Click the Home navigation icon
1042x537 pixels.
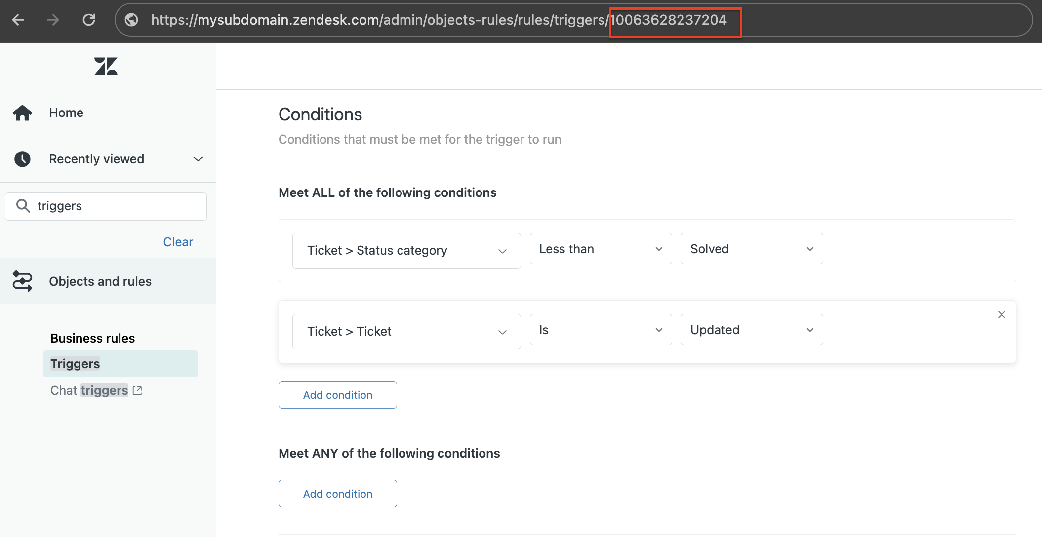point(24,112)
